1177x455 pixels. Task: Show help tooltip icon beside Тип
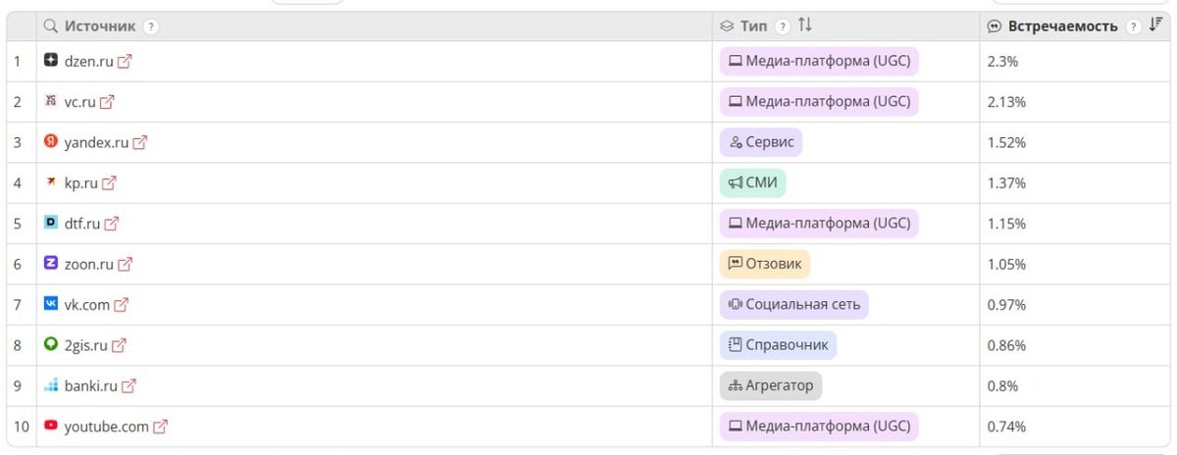(782, 27)
